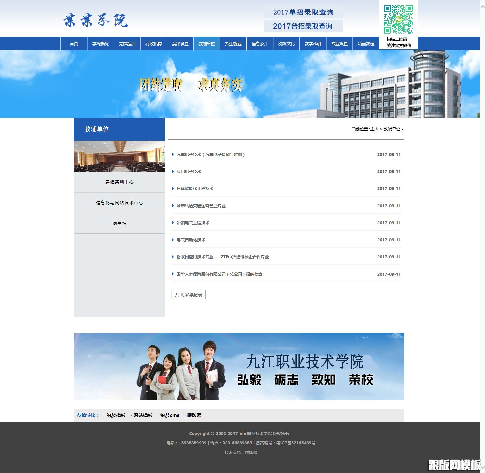This screenshot has width=485, height=473.
Task: Click the 2017普招录取查询 button
Action: click(304, 26)
